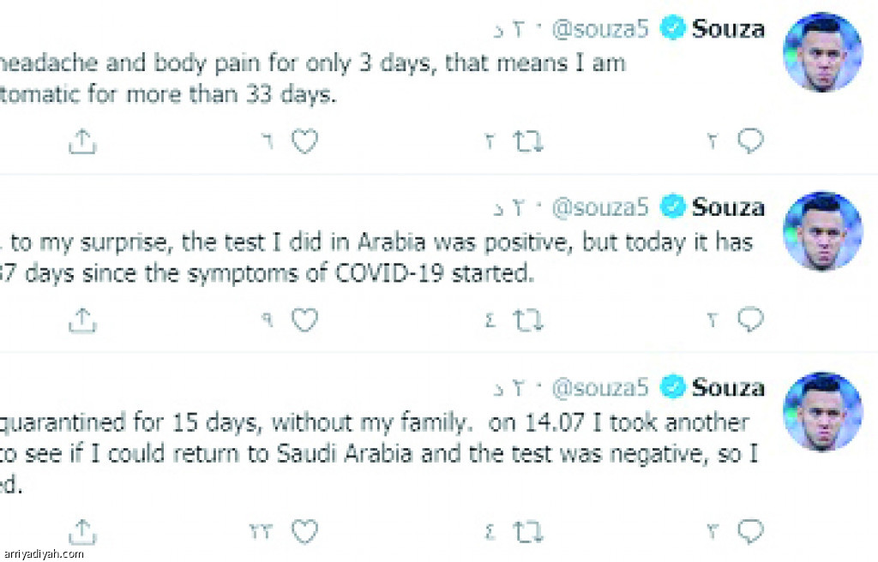Click @souza5 handle on the COVID-19 tweet
This screenshot has width=878, height=562.
(x=600, y=207)
